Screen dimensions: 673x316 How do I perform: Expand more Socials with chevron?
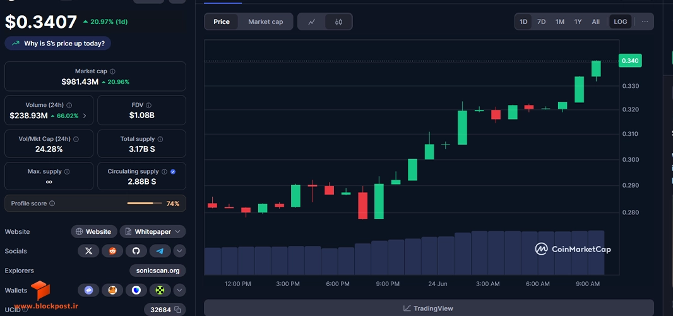(179, 251)
